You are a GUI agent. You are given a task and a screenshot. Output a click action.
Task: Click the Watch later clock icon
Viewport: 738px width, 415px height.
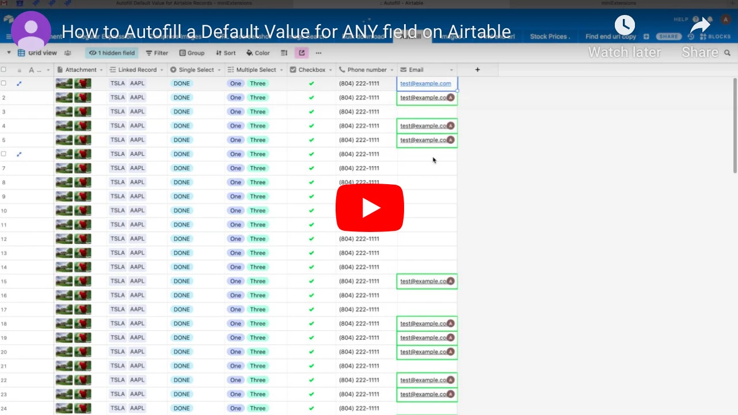click(x=625, y=25)
